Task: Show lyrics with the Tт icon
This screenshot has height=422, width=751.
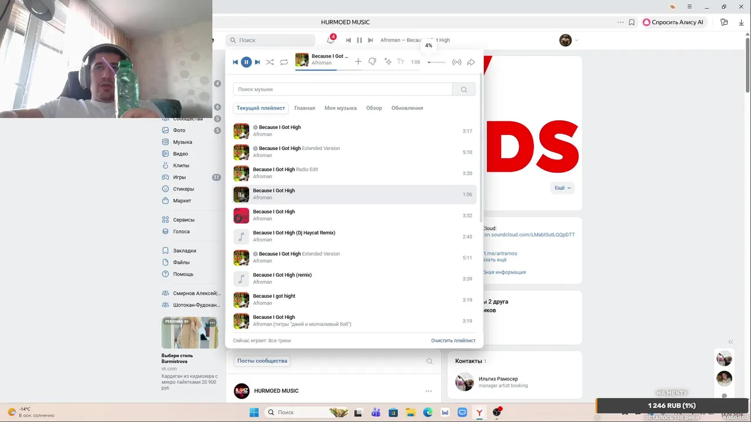Action: coord(401,62)
